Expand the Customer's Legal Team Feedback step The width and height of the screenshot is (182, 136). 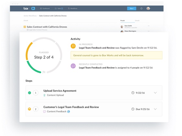pos(155,109)
